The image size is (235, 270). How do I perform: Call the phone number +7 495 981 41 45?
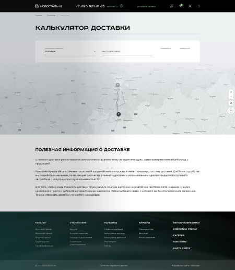point(90,6)
